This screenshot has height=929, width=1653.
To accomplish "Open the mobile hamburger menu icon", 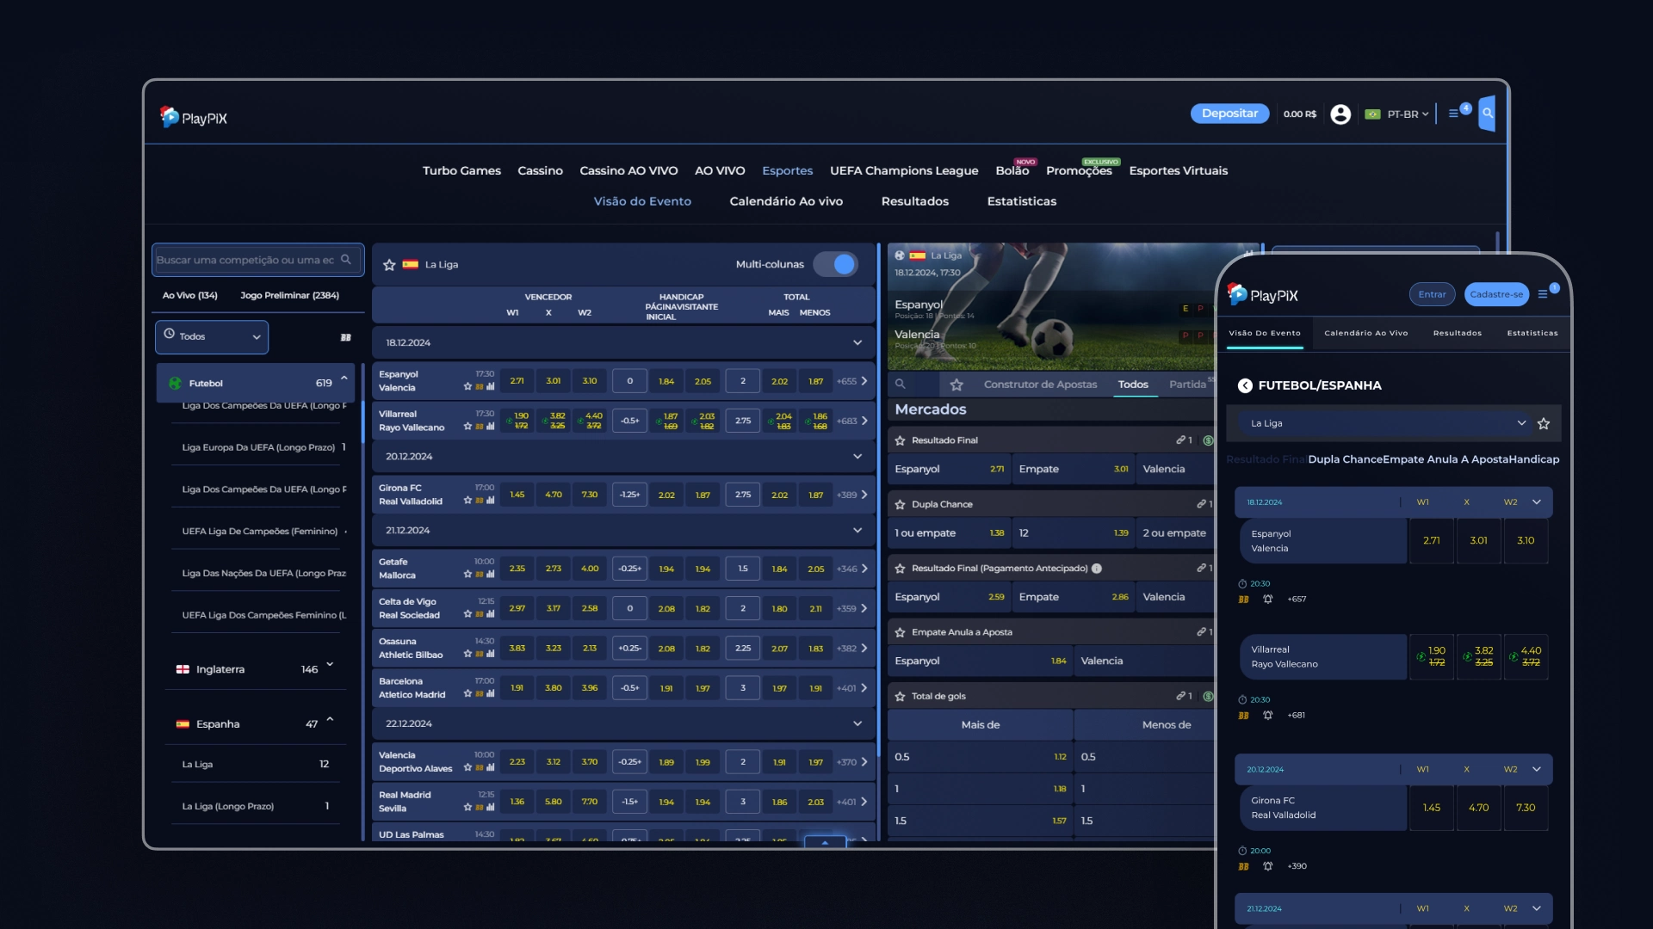I will pos(1543,294).
